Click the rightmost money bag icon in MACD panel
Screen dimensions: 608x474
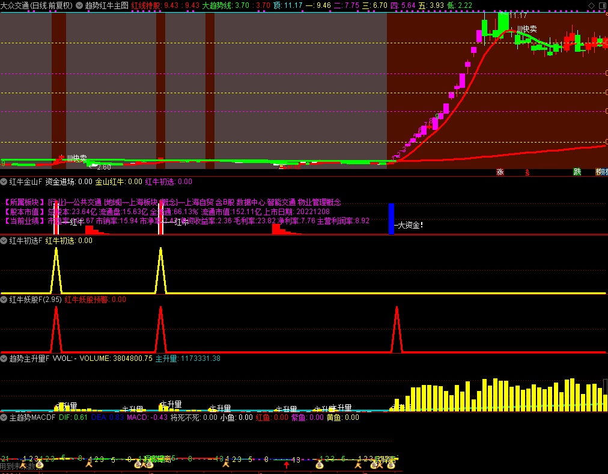coord(391,465)
